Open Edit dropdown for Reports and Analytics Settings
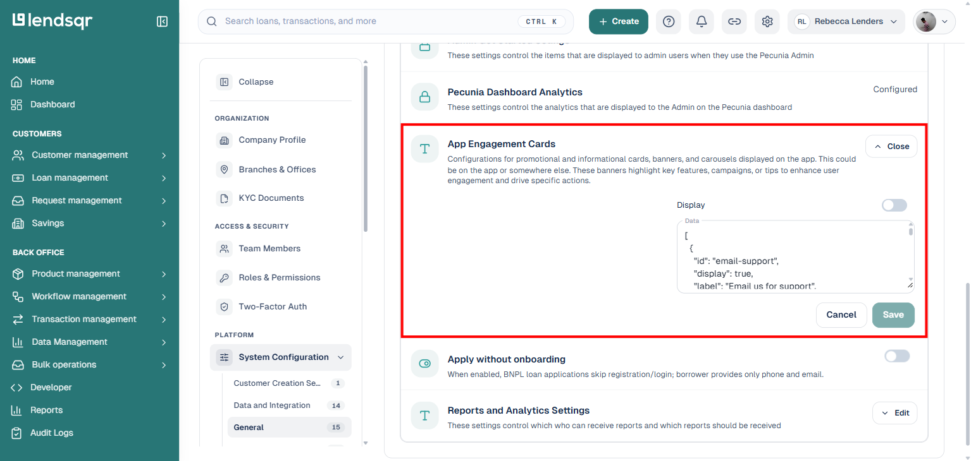 [894, 413]
